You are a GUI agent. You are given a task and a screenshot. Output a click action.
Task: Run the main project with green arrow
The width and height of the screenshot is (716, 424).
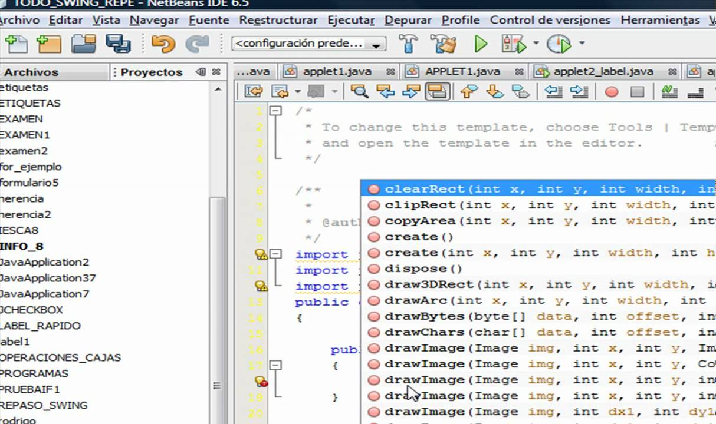coord(481,44)
